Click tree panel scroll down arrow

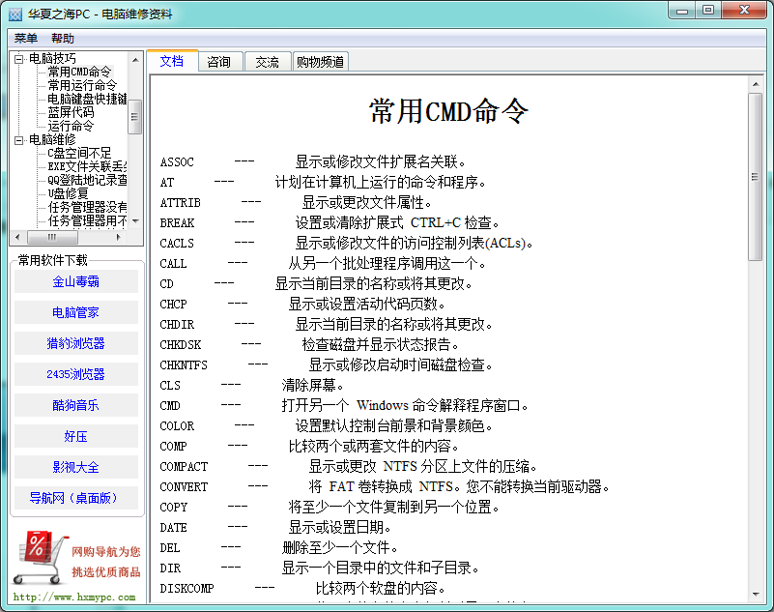click(135, 220)
